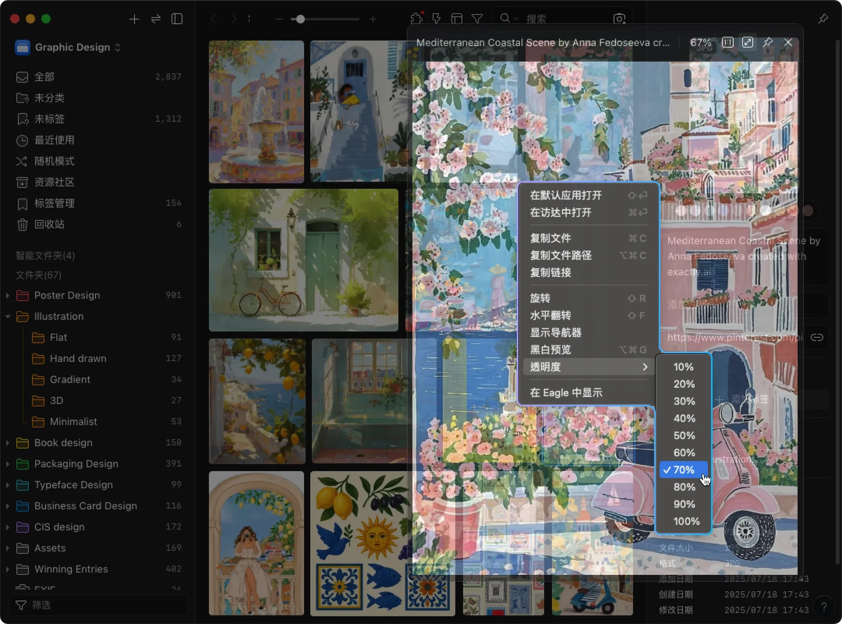Screen dimensions: 842x624
Task: Click the link icon next to Pinterest URL
Action: click(x=817, y=337)
